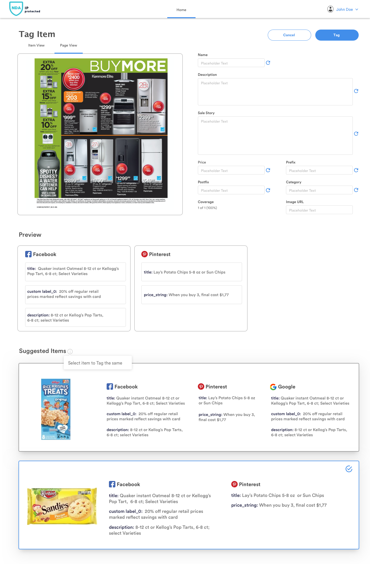Focus the Description text area
The width and height of the screenshot is (370, 564).
(x=275, y=92)
